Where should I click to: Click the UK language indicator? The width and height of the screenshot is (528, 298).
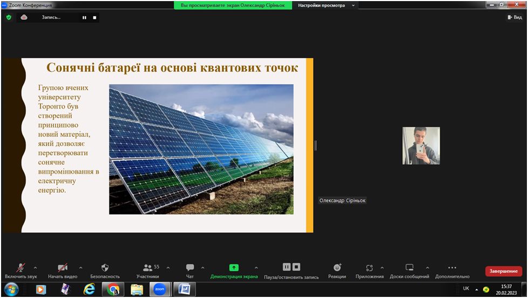[466, 288]
